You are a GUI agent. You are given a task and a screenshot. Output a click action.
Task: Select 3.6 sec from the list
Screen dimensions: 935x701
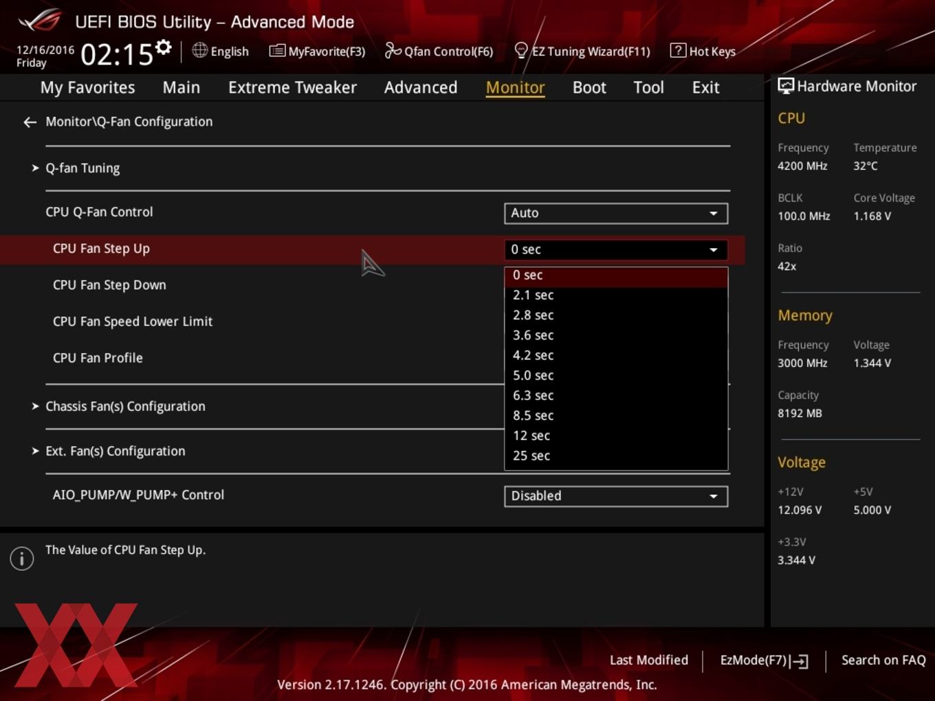point(616,335)
